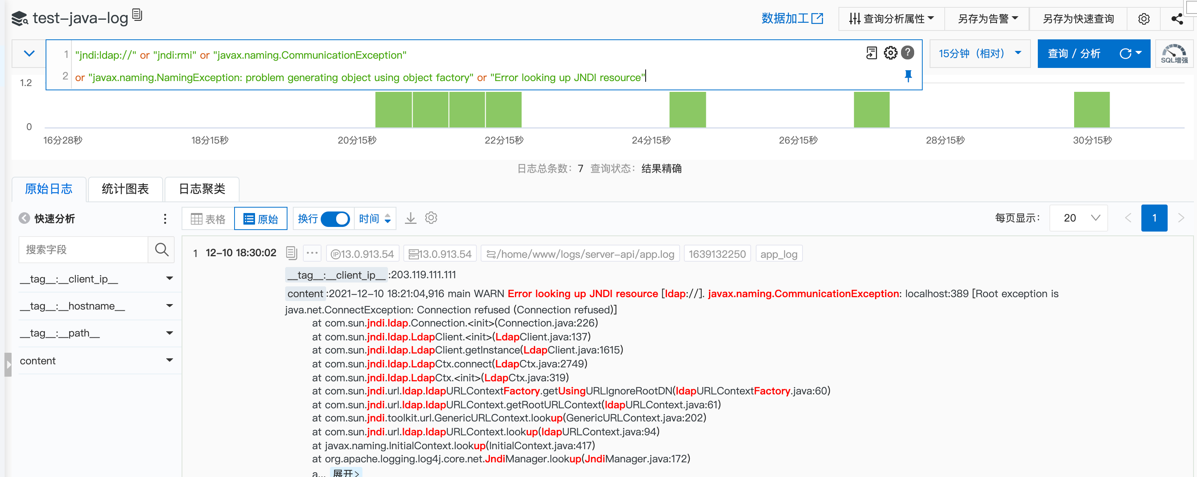Open 快速分析 more options menu
The width and height of the screenshot is (1197, 477).
165,218
